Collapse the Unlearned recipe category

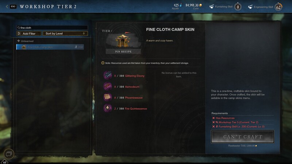[19, 41]
